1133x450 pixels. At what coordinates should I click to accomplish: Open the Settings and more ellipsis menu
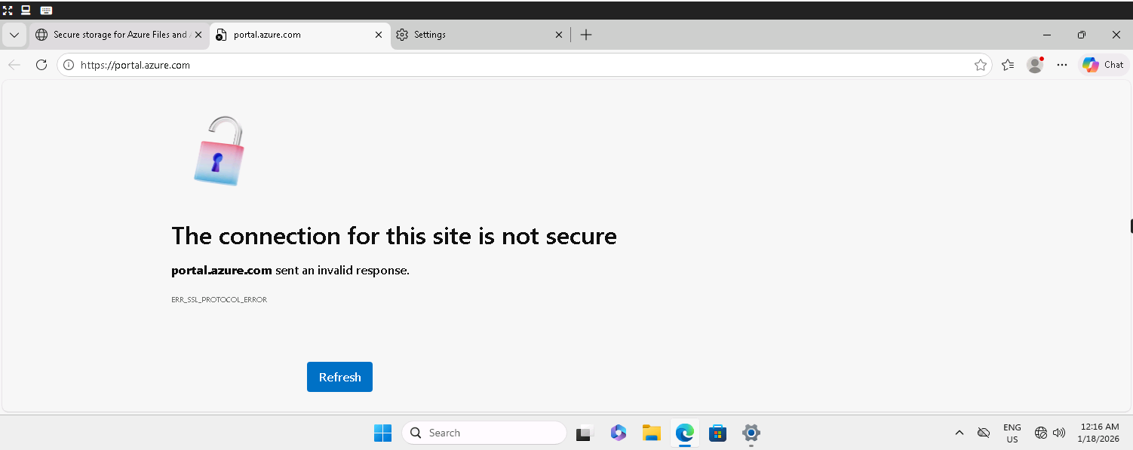[x=1062, y=65]
